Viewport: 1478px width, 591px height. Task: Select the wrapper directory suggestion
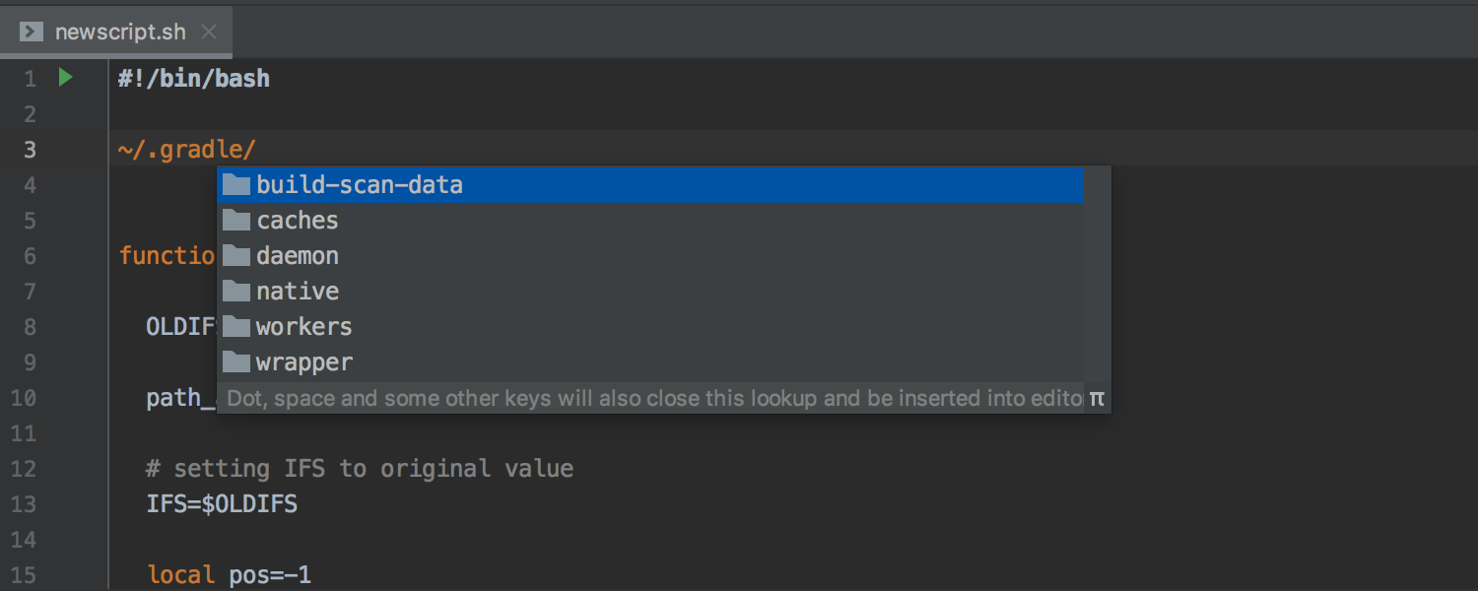(x=303, y=361)
